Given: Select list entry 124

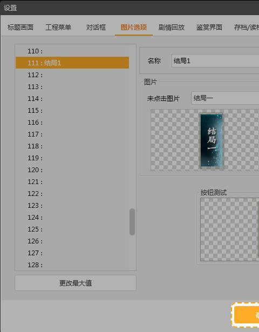Looking at the screenshot, I should pos(72,217).
